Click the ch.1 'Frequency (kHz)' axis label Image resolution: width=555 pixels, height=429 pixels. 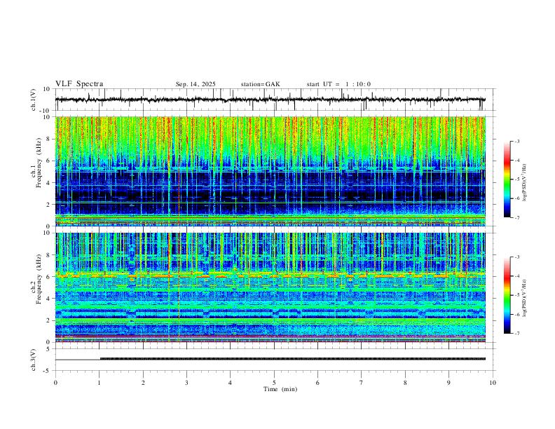(x=37, y=163)
